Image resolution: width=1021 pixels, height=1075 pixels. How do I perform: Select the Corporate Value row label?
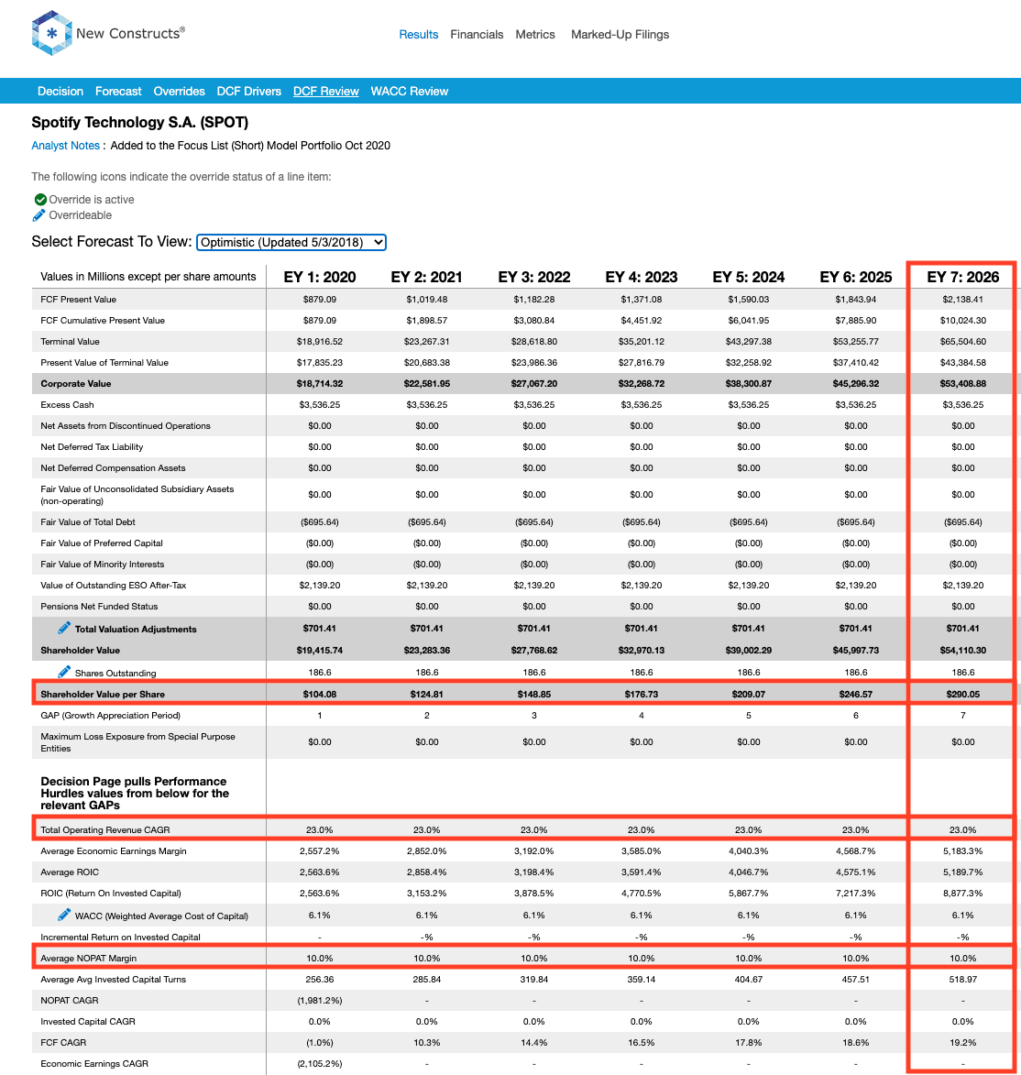pos(75,384)
